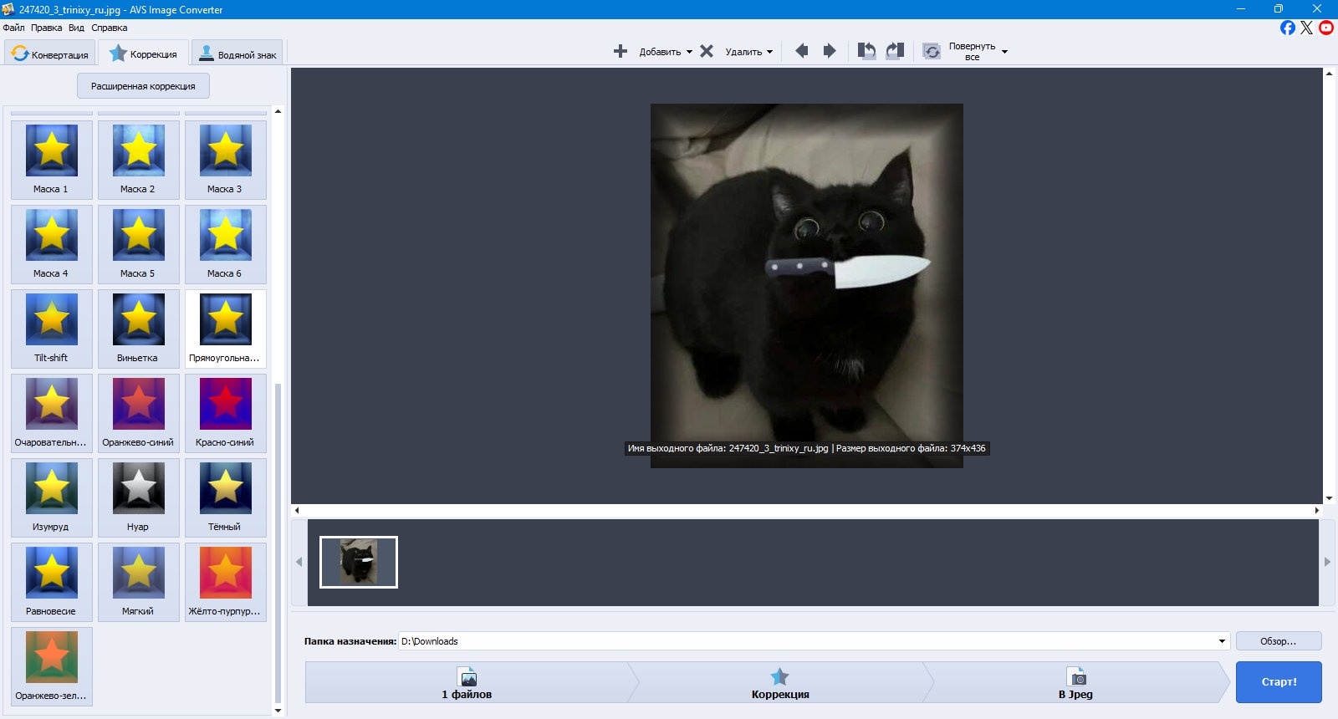The width and height of the screenshot is (1338, 719).
Task: Select the cat image thumbnail in filmstrip
Action: click(359, 562)
